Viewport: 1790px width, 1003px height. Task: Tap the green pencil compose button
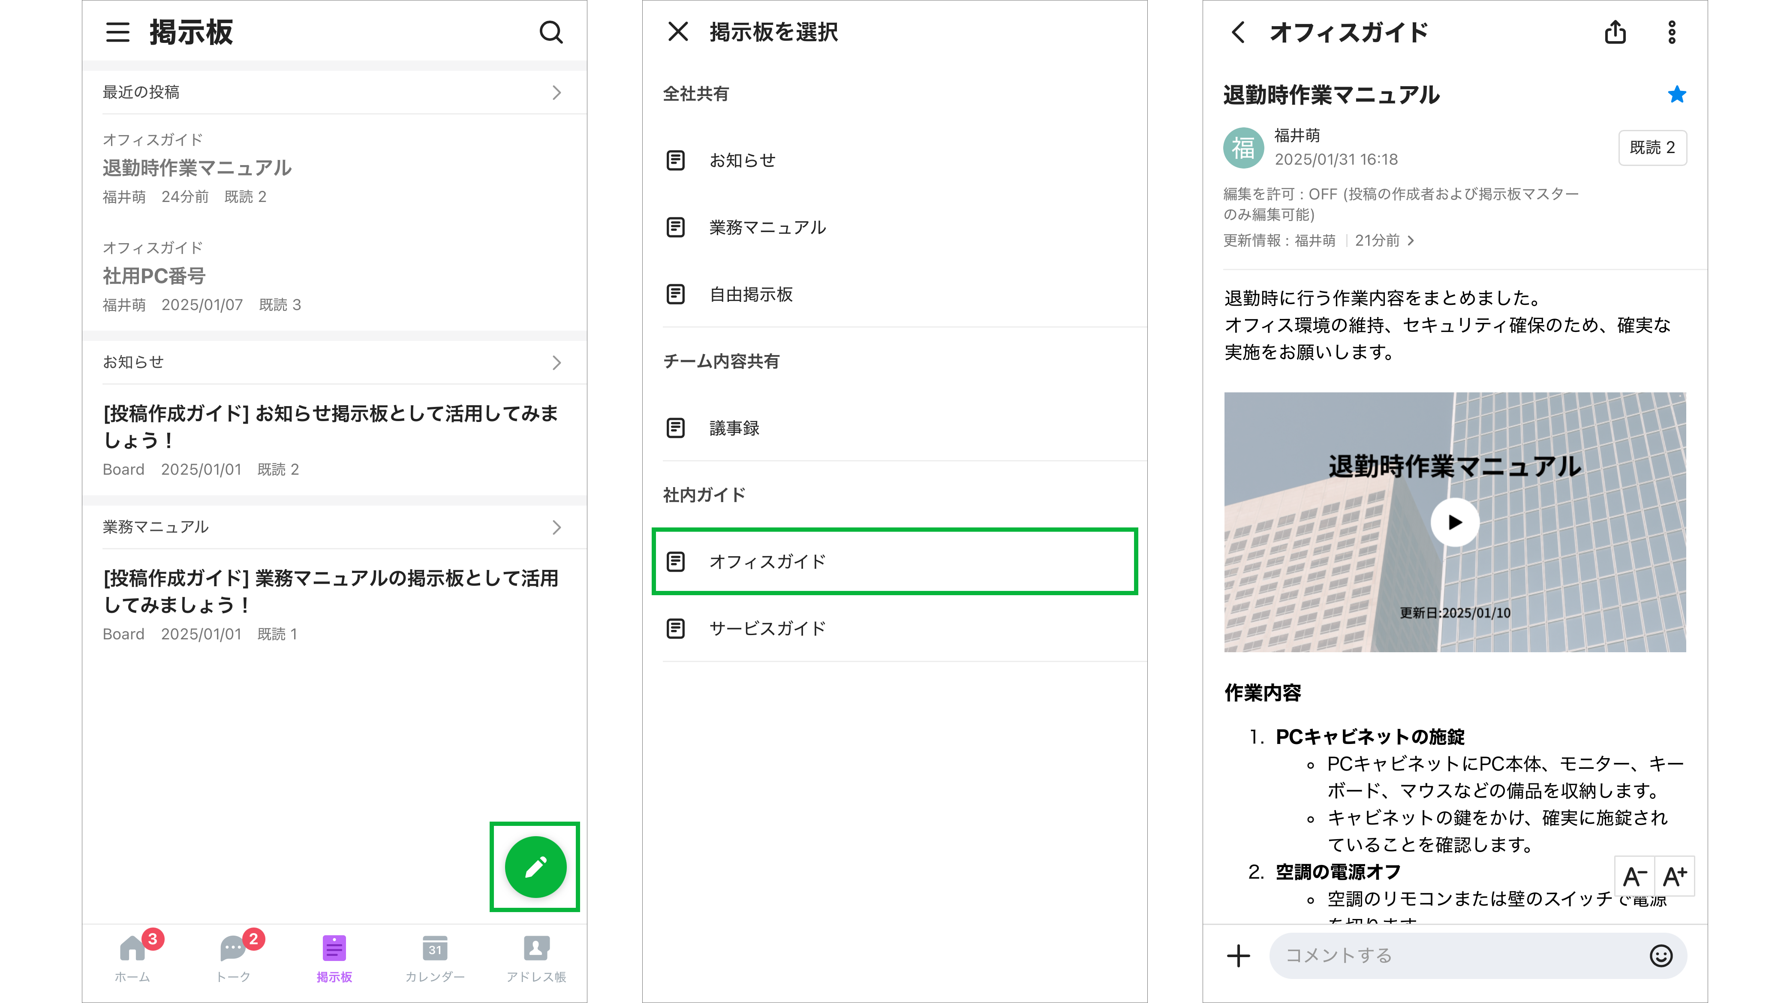click(x=535, y=867)
